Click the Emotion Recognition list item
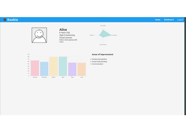Viewport: 186px width, 132px height. 99,59
